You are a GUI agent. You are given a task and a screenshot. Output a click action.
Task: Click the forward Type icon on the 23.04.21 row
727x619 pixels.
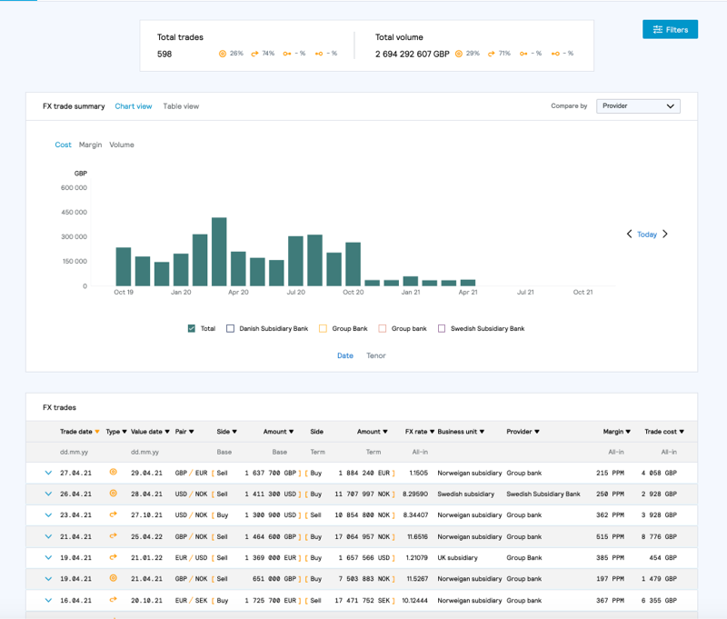[x=114, y=514]
